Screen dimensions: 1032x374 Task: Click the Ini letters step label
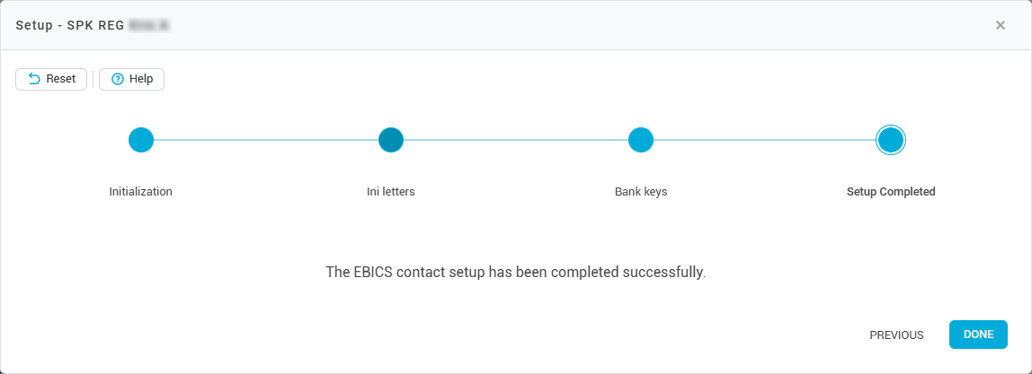point(391,191)
